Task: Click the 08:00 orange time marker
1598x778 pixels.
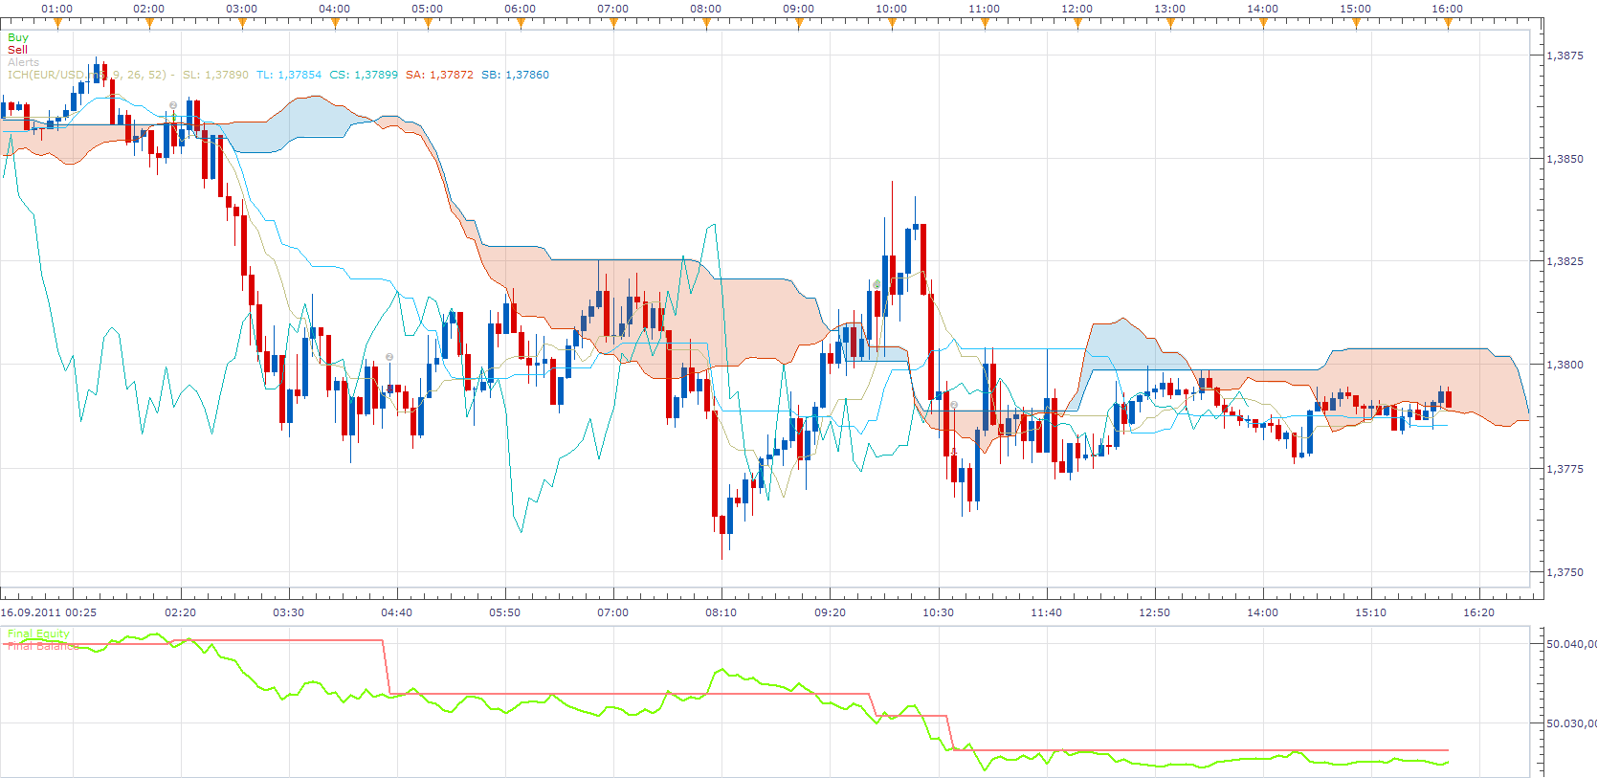Action: point(706,24)
